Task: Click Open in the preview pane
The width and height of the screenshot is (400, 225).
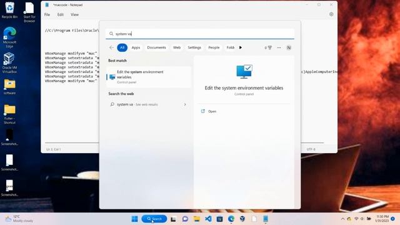Action: [x=212, y=111]
